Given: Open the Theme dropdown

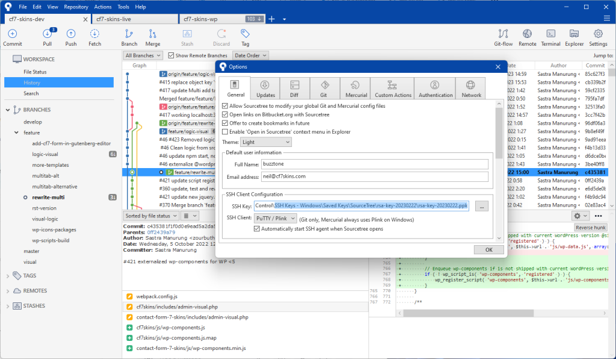Looking at the screenshot, I should [265, 142].
